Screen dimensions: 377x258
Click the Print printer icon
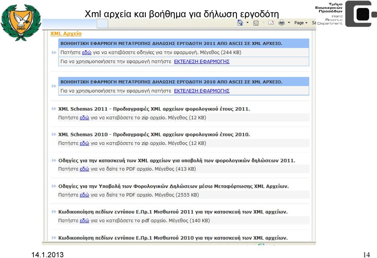[x=282, y=23]
